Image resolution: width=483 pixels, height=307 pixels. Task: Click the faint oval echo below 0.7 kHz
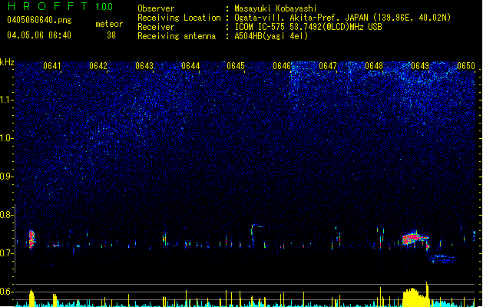(x=442, y=259)
